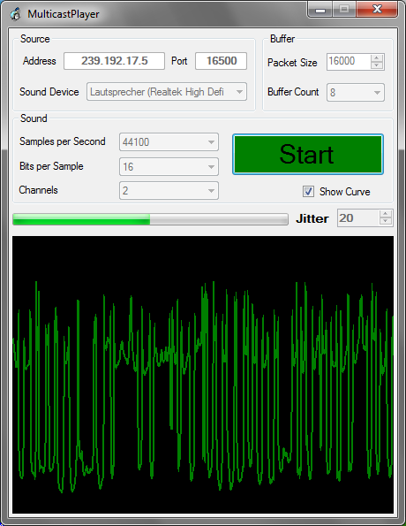The height and width of the screenshot is (526, 406).
Task: Click the Address input field
Action: [x=114, y=61]
